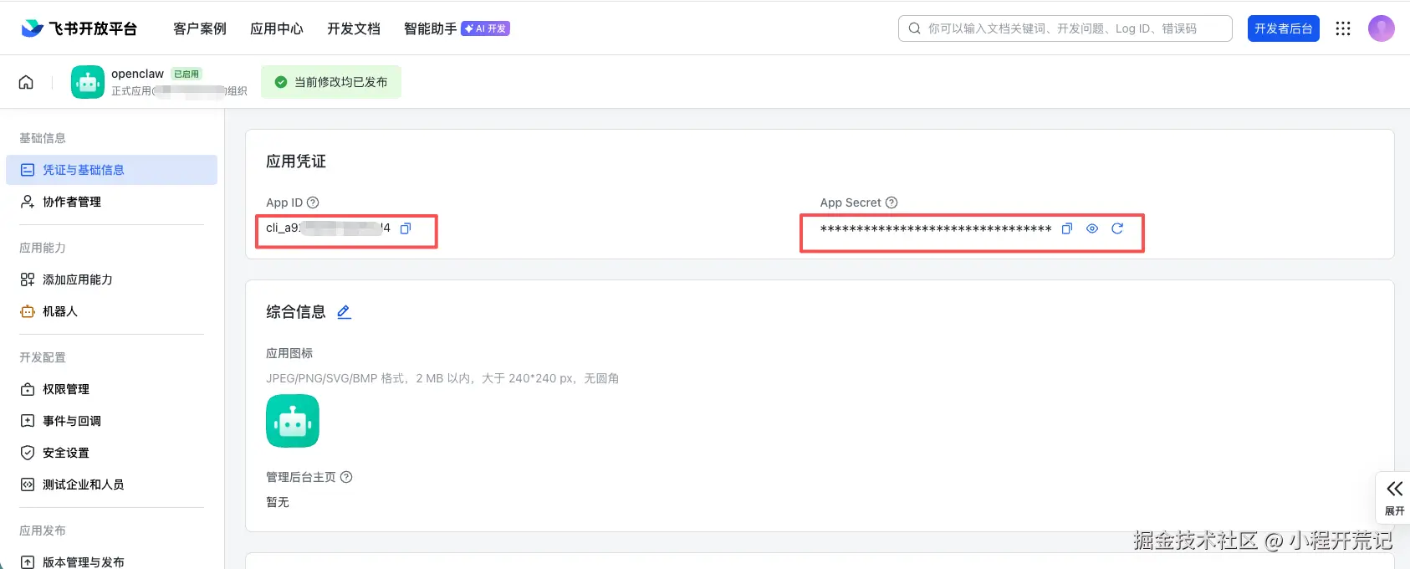
Task: Click help icon next to 管理后台主页
Action: 346,477
